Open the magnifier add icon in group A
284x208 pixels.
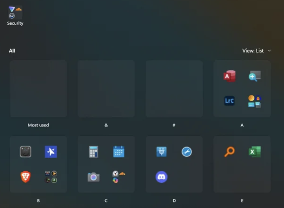pos(254,76)
